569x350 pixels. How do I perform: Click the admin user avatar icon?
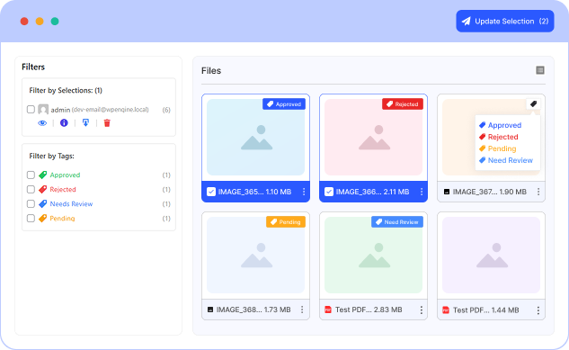coord(43,109)
